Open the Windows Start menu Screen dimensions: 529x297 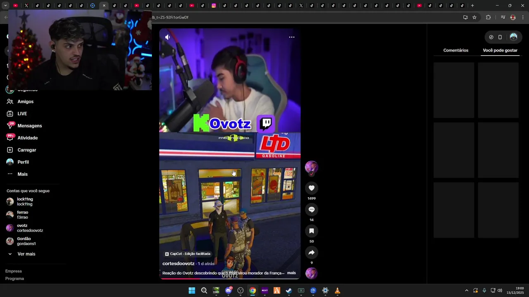tap(192, 290)
